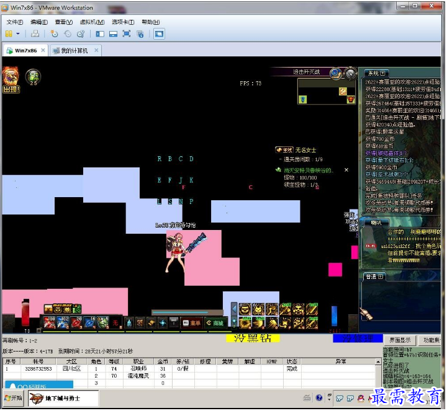The height and width of the screenshot is (416, 447).
Task: Click the table scrollbar up arrow
Action: tap(378, 361)
